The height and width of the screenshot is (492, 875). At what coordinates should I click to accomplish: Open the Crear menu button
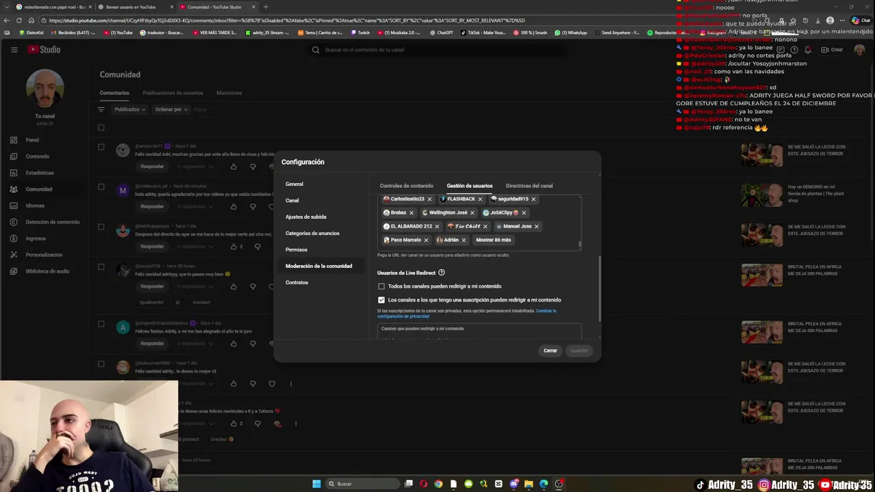point(833,49)
